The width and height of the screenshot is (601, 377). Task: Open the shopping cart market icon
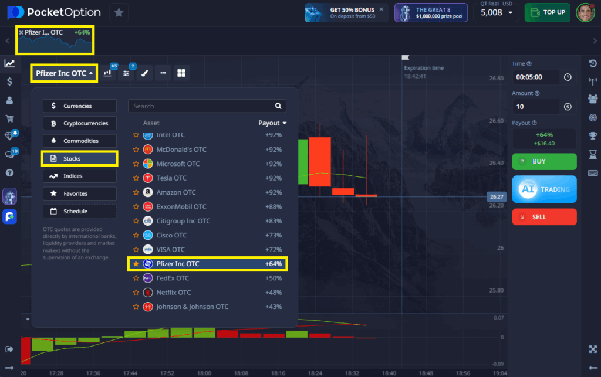(x=9, y=118)
